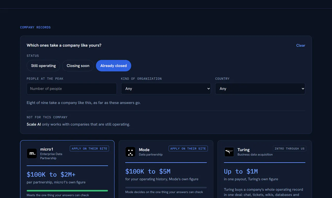Viewport: 332px width, 198px height.
Task: Focus the Number of people field
Action: coord(72,89)
